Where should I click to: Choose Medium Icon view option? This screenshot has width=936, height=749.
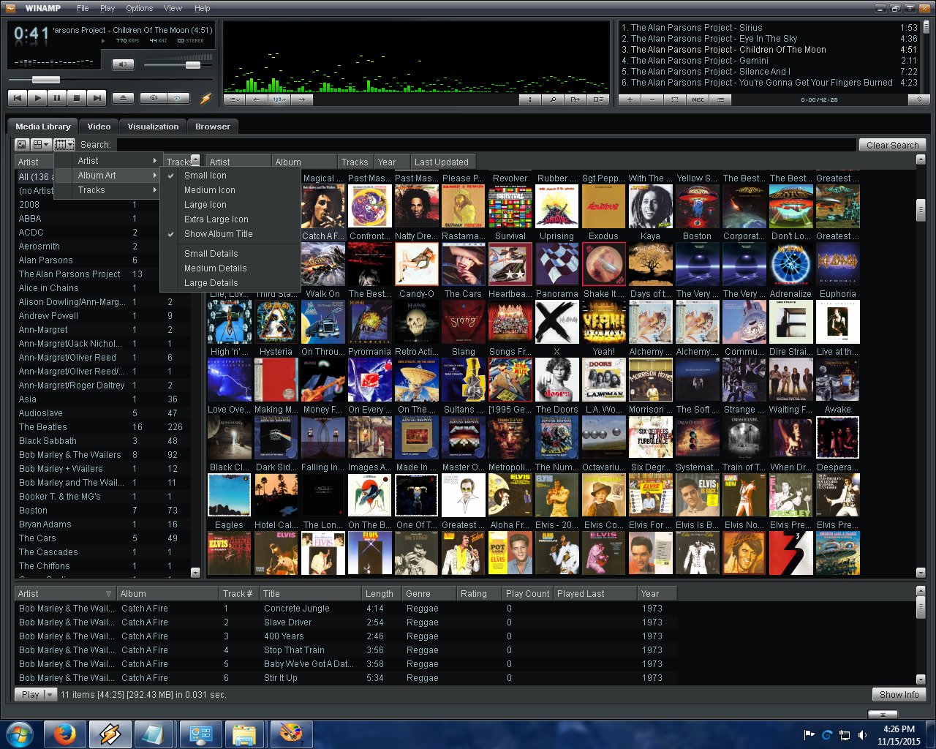(x=230, y=189)
